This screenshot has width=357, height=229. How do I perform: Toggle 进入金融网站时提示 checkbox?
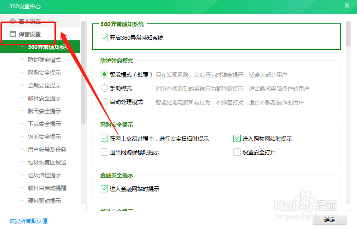[104, 189]
